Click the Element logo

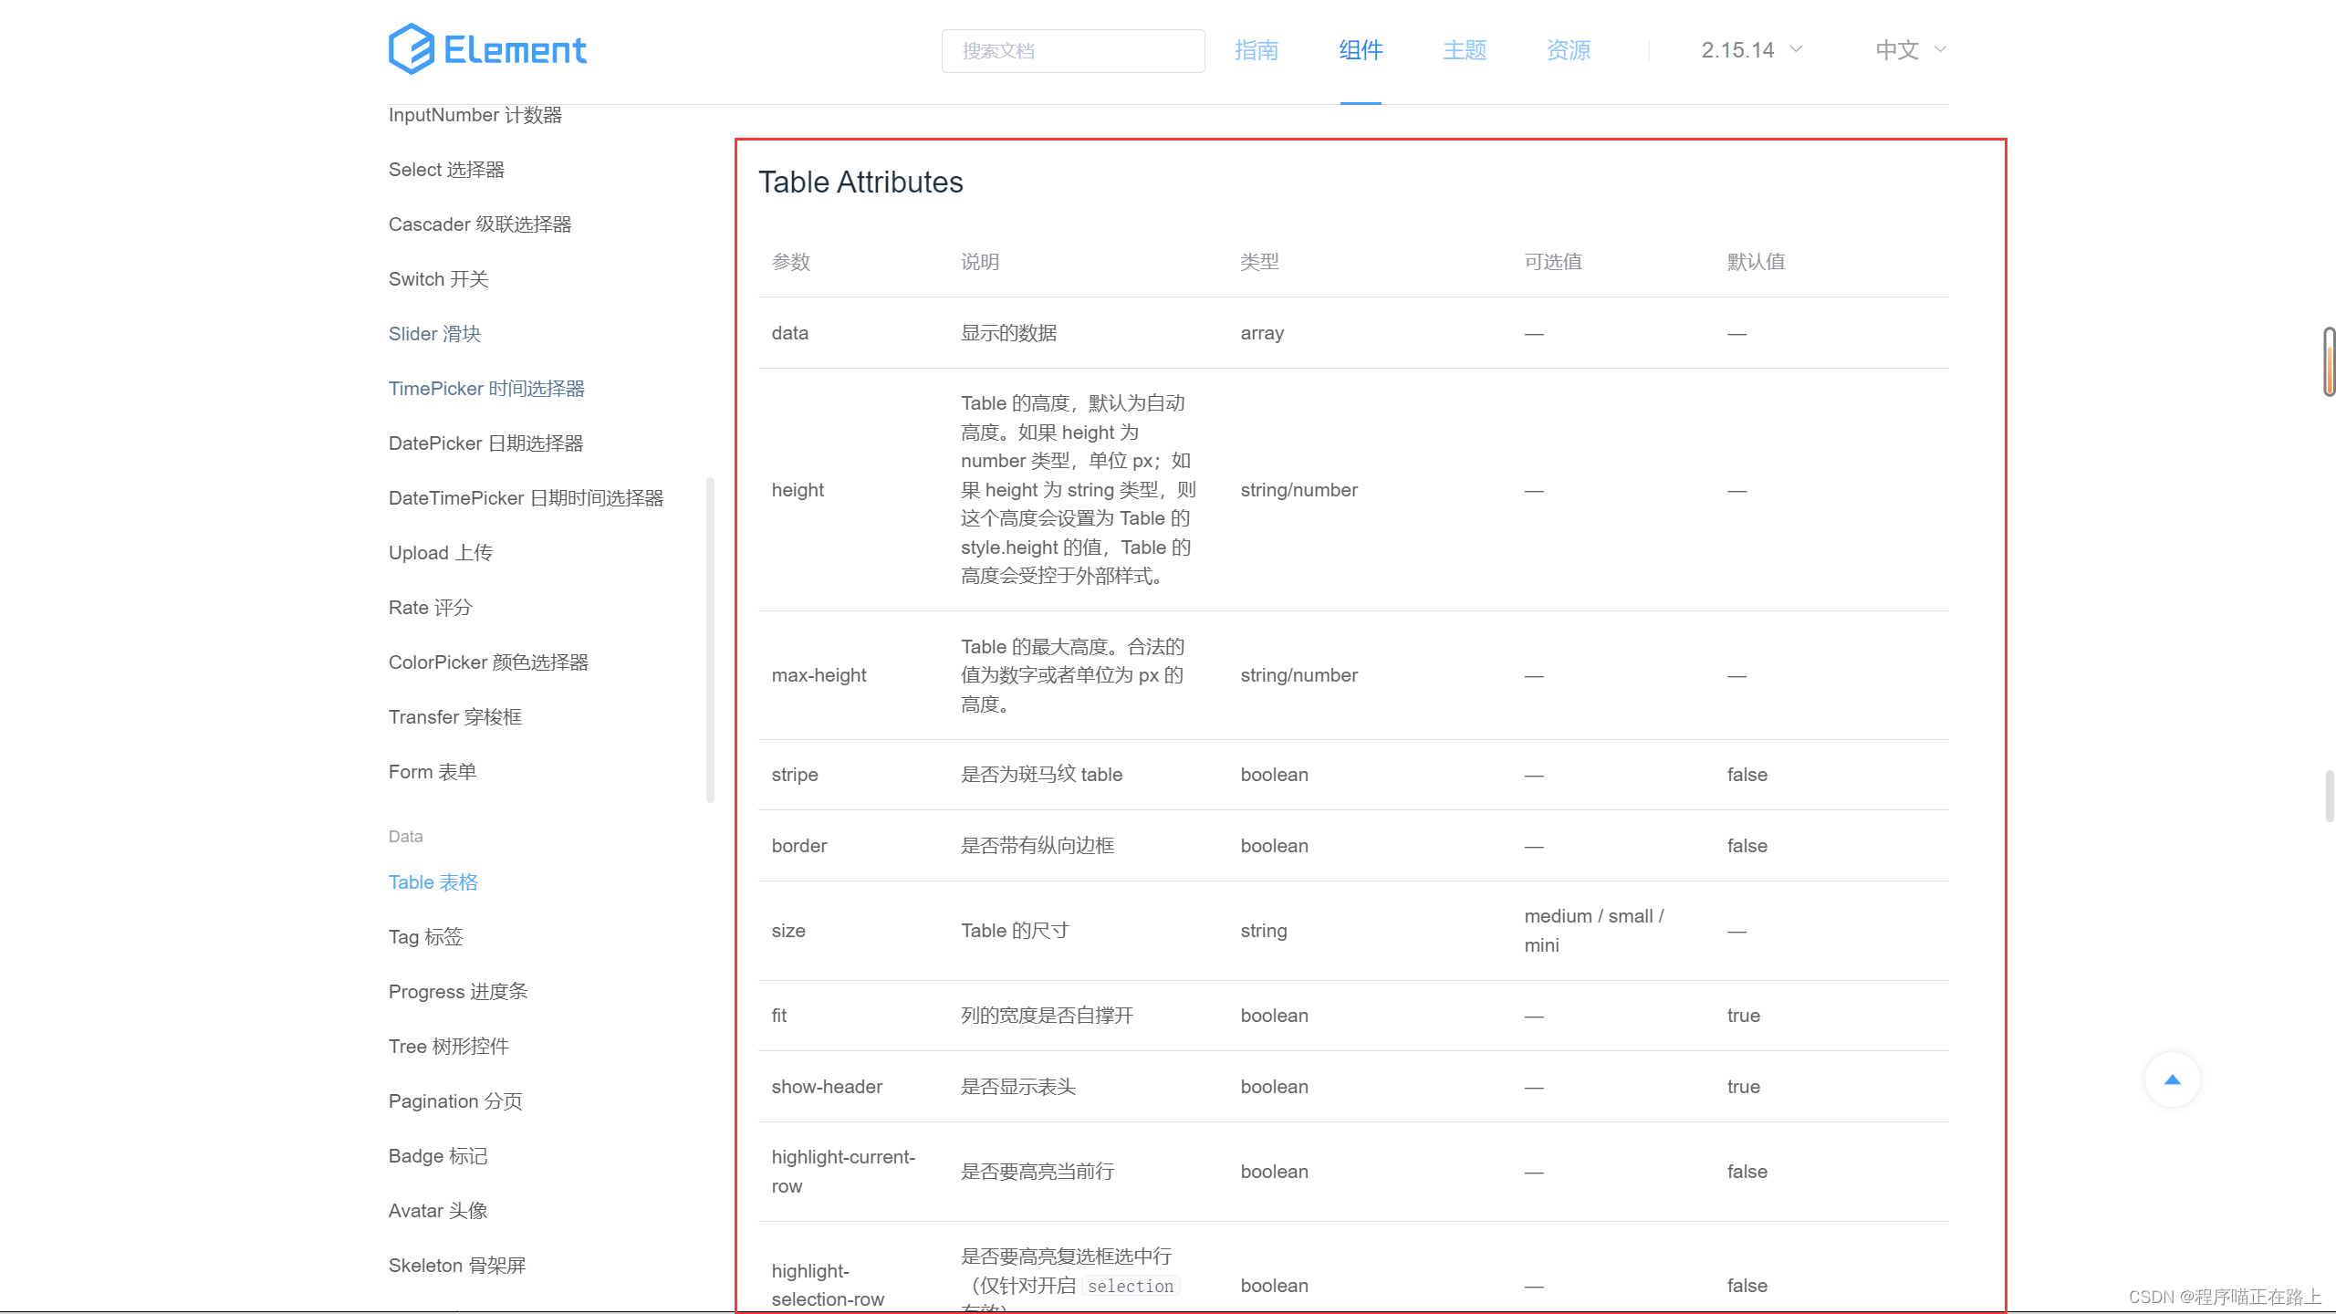487,49
